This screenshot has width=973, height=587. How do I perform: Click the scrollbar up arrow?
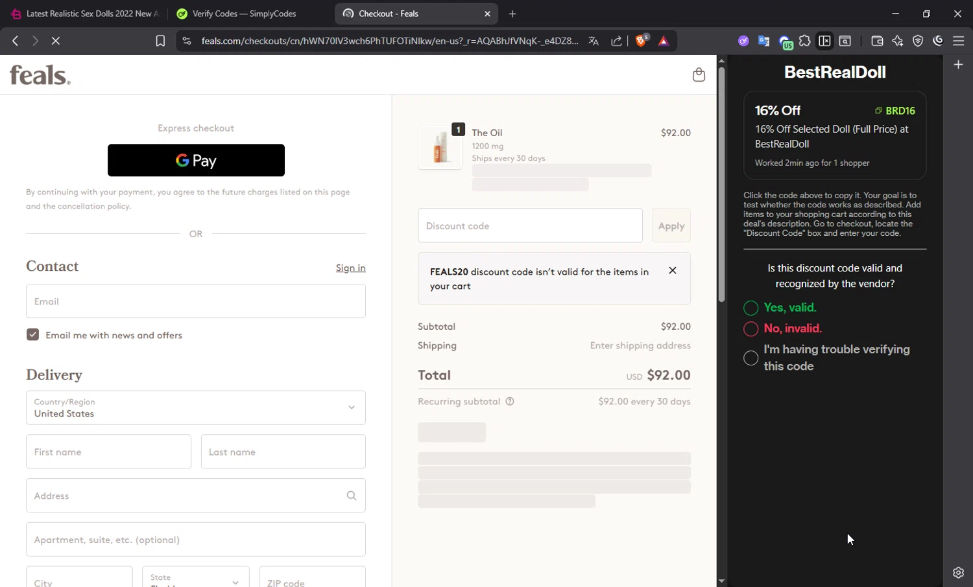pos(721,60)
